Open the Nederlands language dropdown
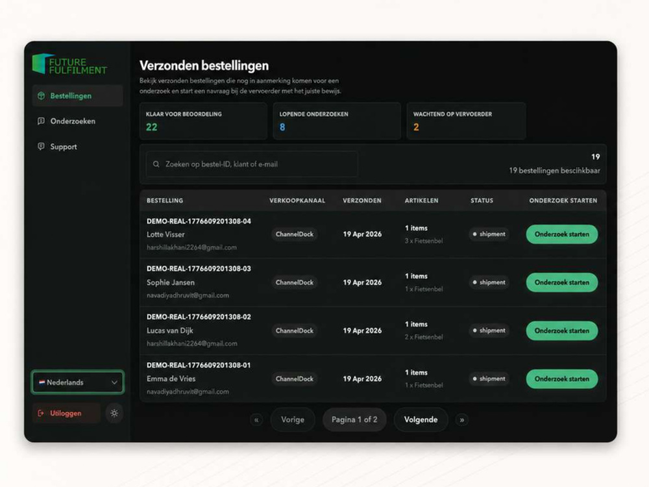 point(77,382)
